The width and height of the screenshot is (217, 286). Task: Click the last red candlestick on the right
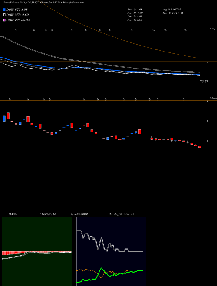point(200,147)
